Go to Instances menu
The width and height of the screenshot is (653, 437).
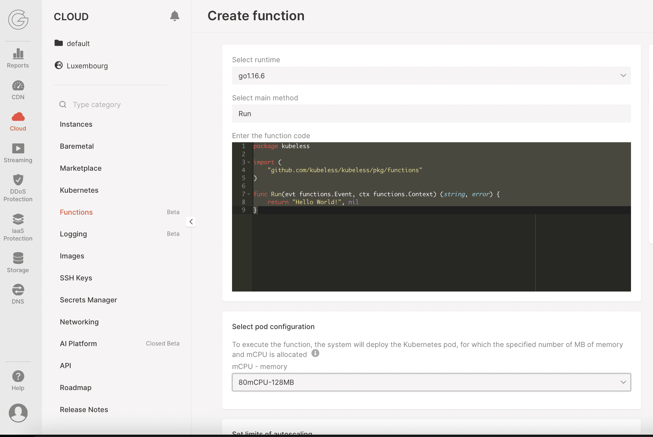76,124
